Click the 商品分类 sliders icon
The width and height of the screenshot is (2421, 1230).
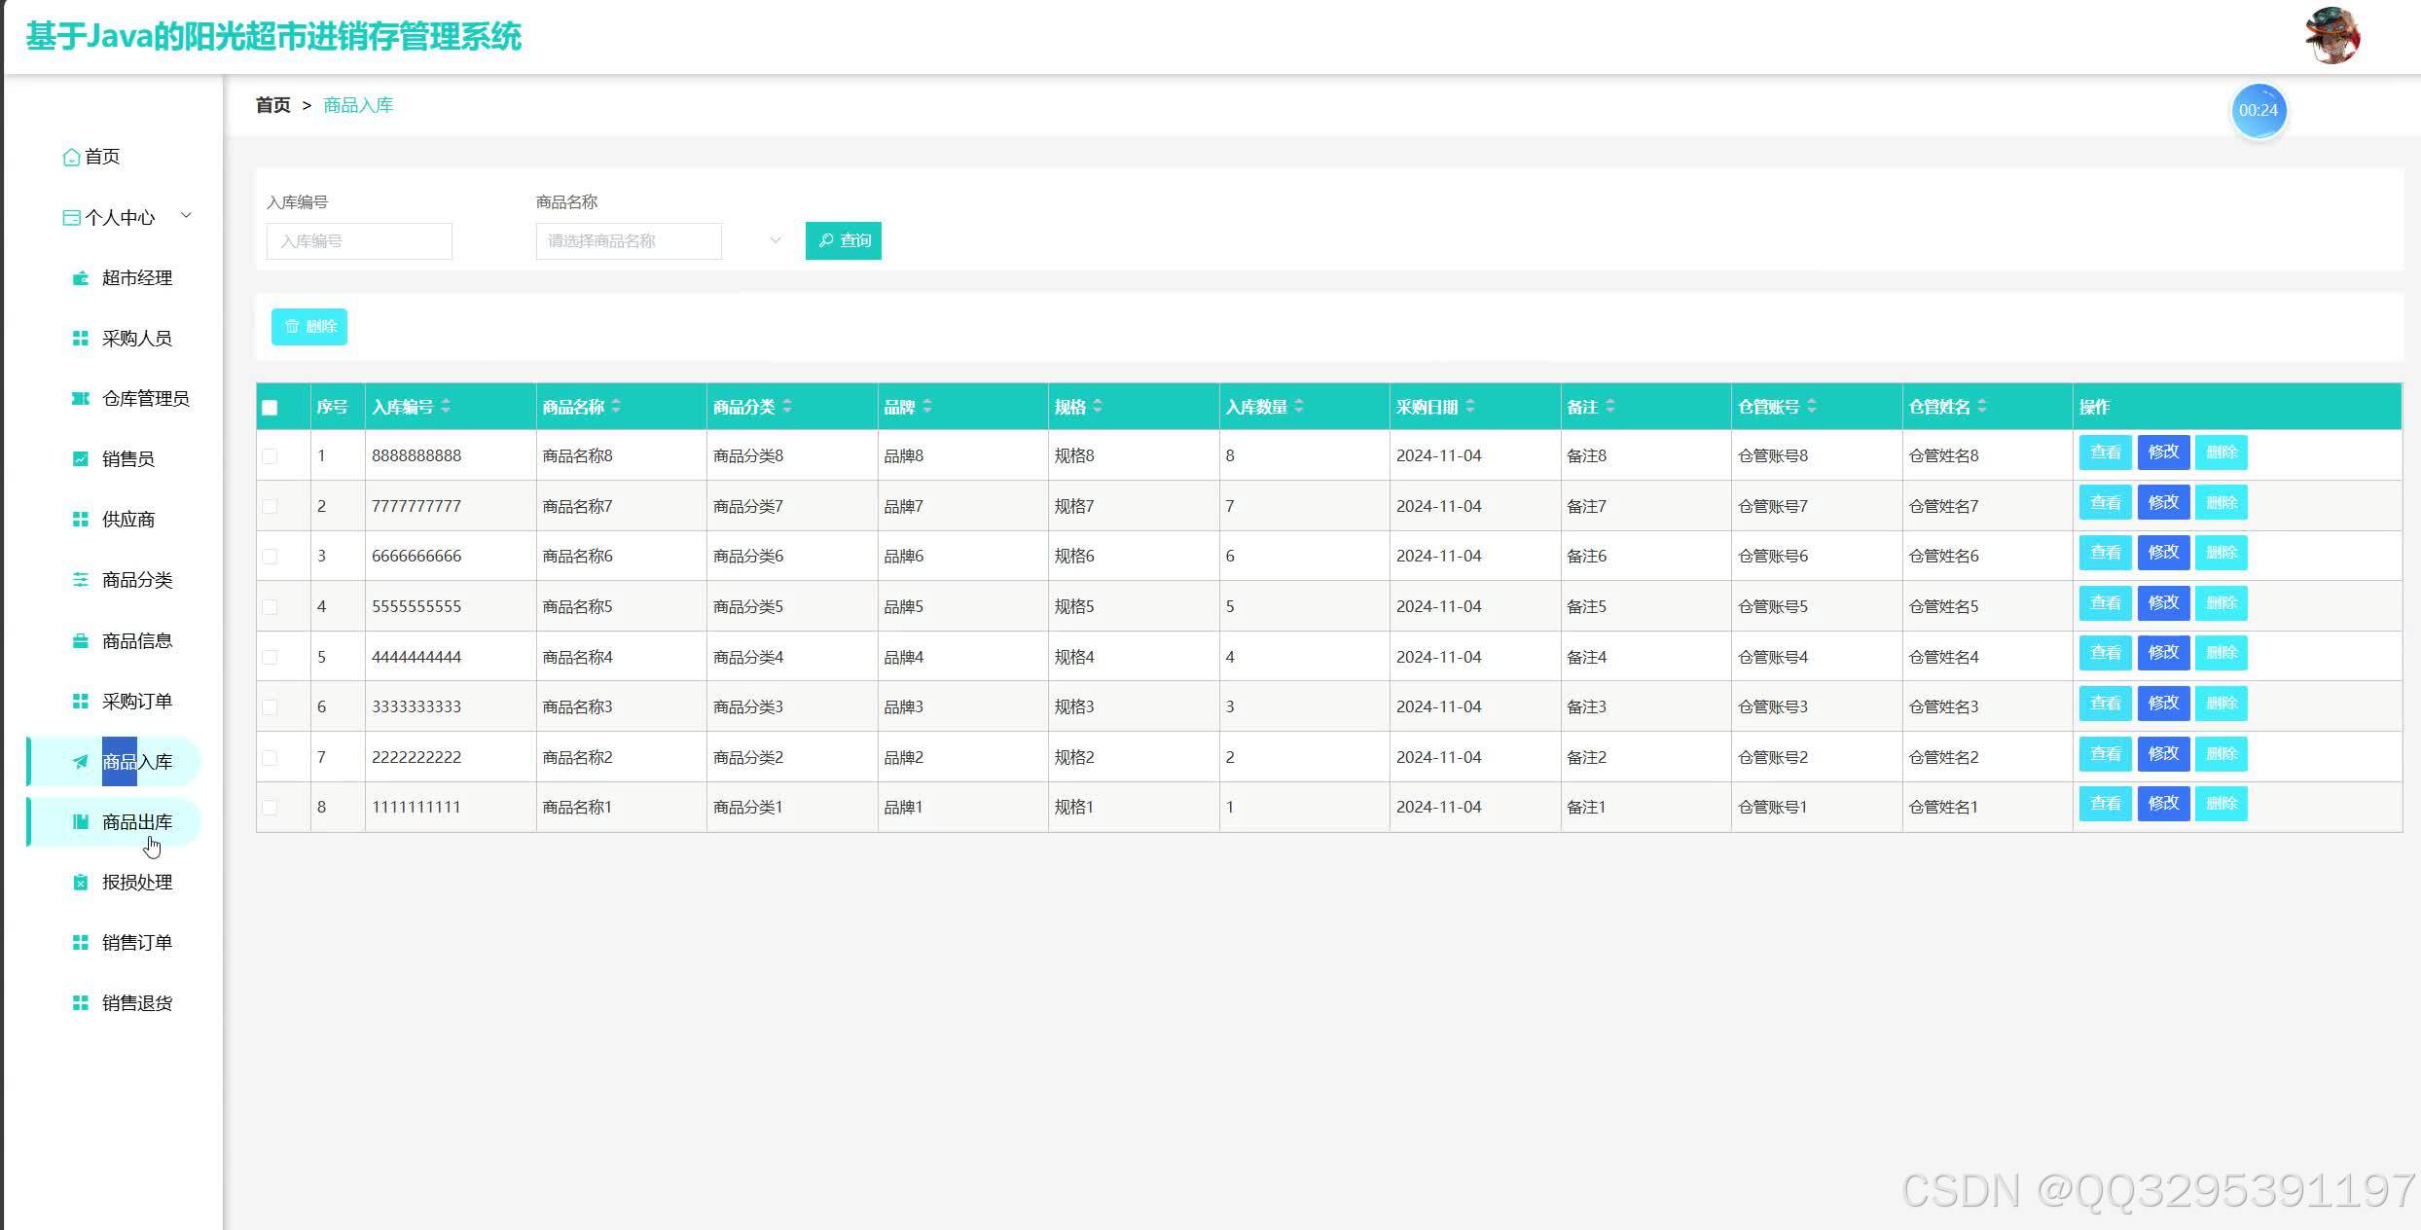(x=81, y=580)
